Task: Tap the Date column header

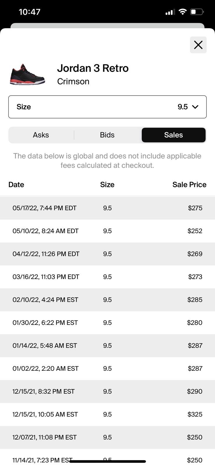Action: pyautogui.click(x=16, y=184)
